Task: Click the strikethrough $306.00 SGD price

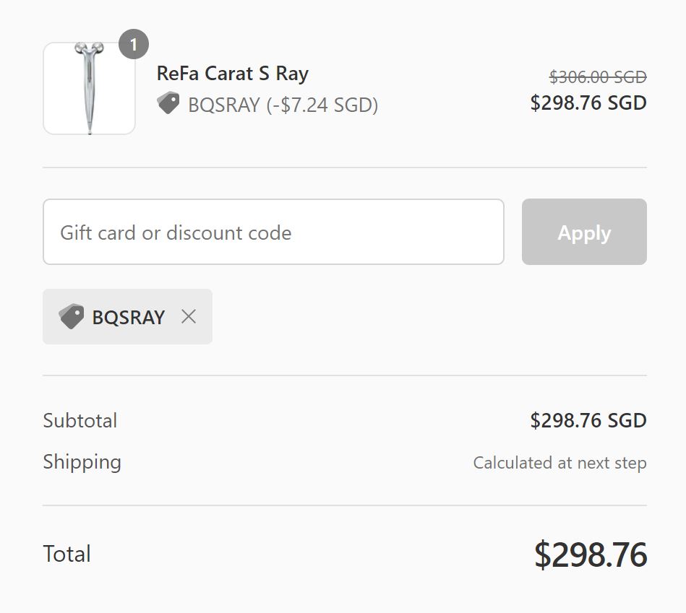Action: click(x=597, y=77)
